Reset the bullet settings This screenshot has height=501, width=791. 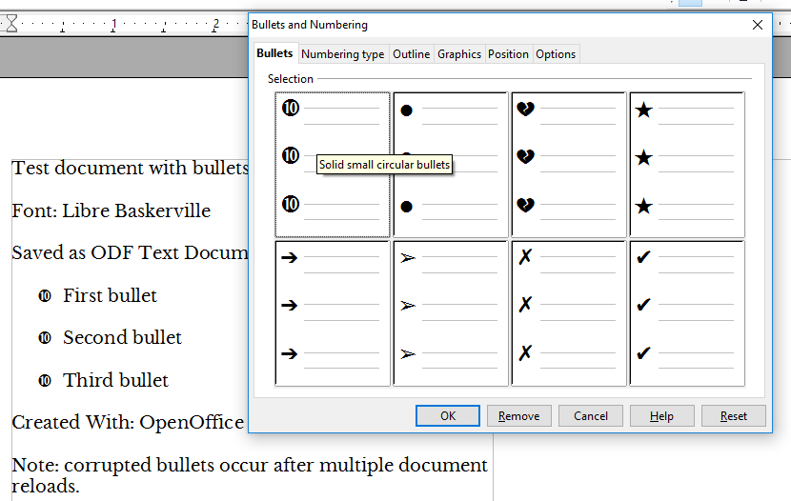pyautogui.click(x=734, y=416)
